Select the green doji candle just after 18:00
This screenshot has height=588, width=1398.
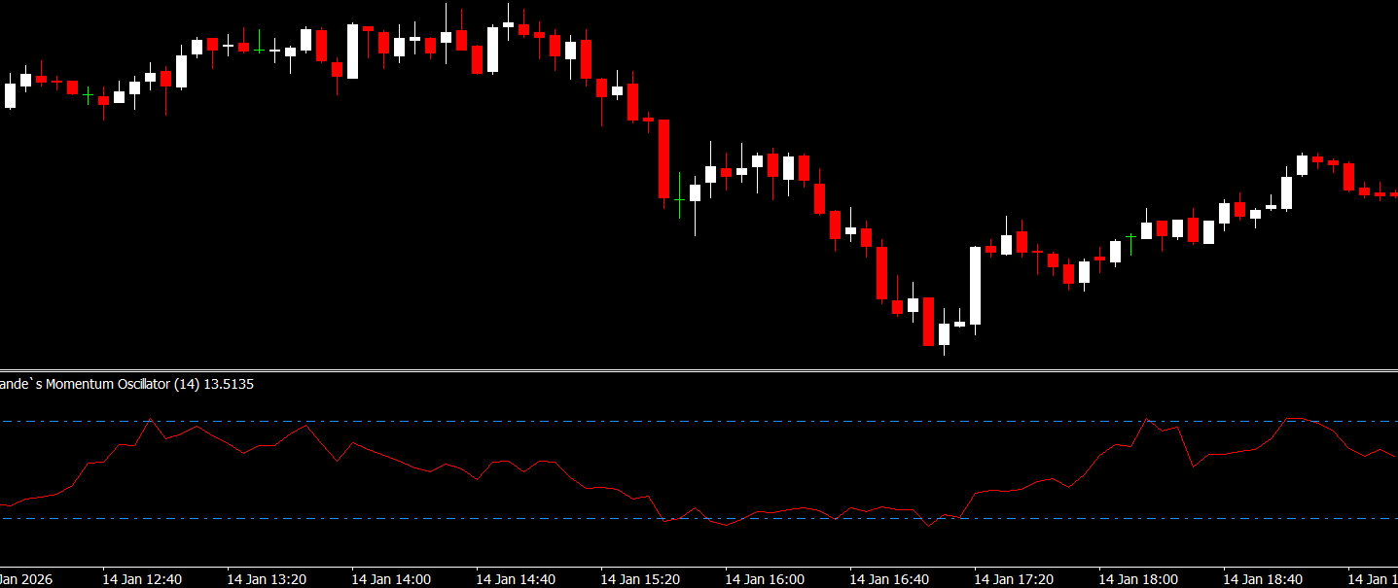(x=1130, y=236)
